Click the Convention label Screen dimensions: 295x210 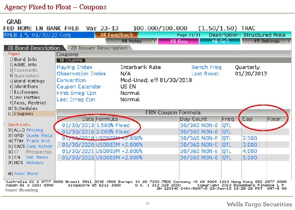tap(71, 80)
